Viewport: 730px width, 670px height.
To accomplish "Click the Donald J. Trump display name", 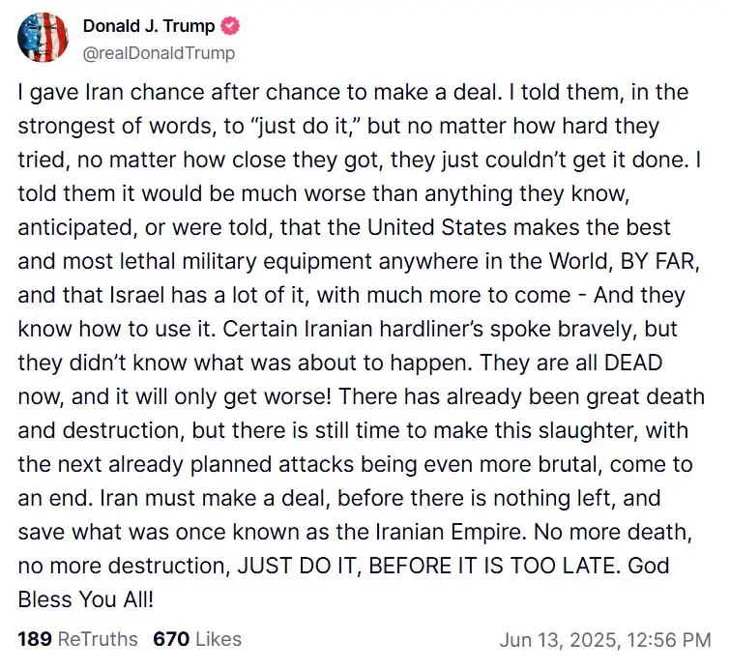I will (149, 26).
